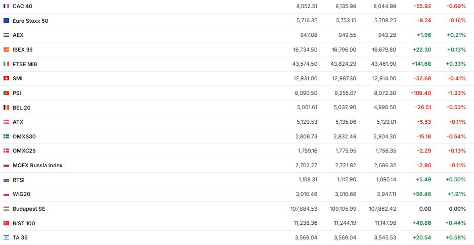Click the Netherlands flag icon beside AEX
474x245 pixels.
coord(6,35)
